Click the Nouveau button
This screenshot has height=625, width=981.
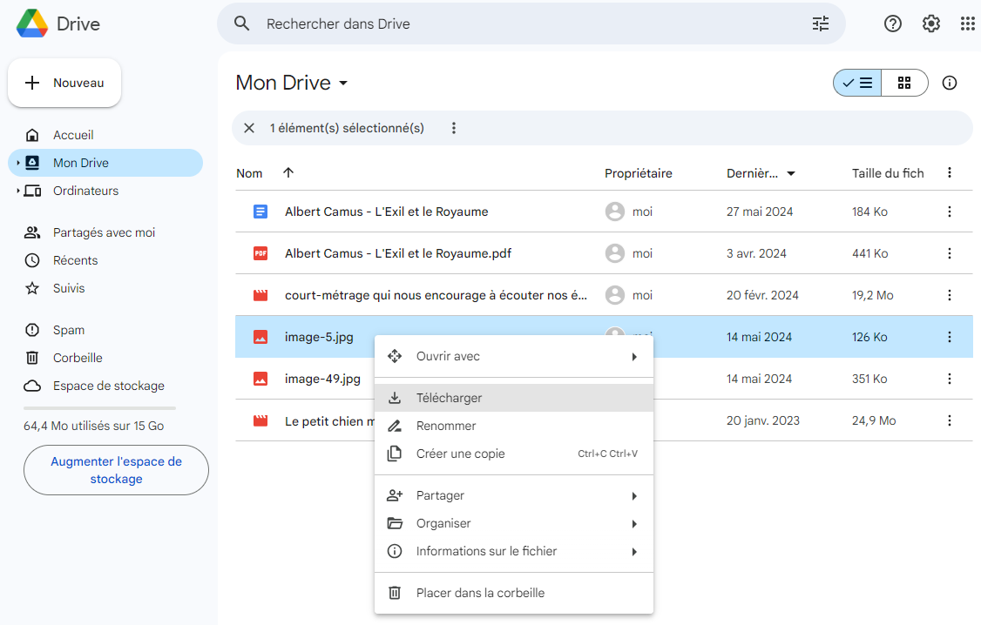point(64,83)
